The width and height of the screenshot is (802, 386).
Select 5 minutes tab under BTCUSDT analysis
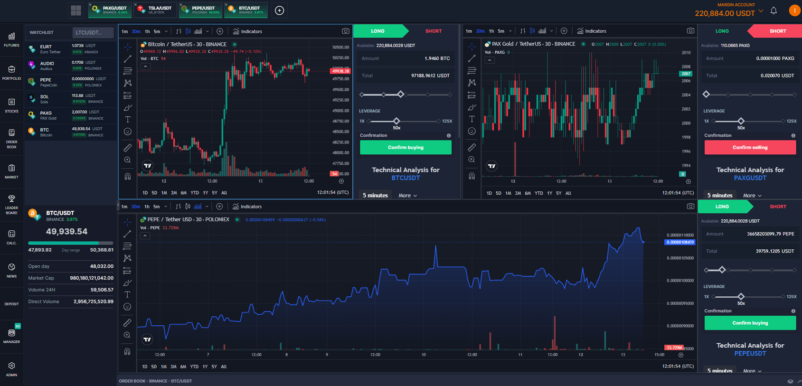(375, 196)
